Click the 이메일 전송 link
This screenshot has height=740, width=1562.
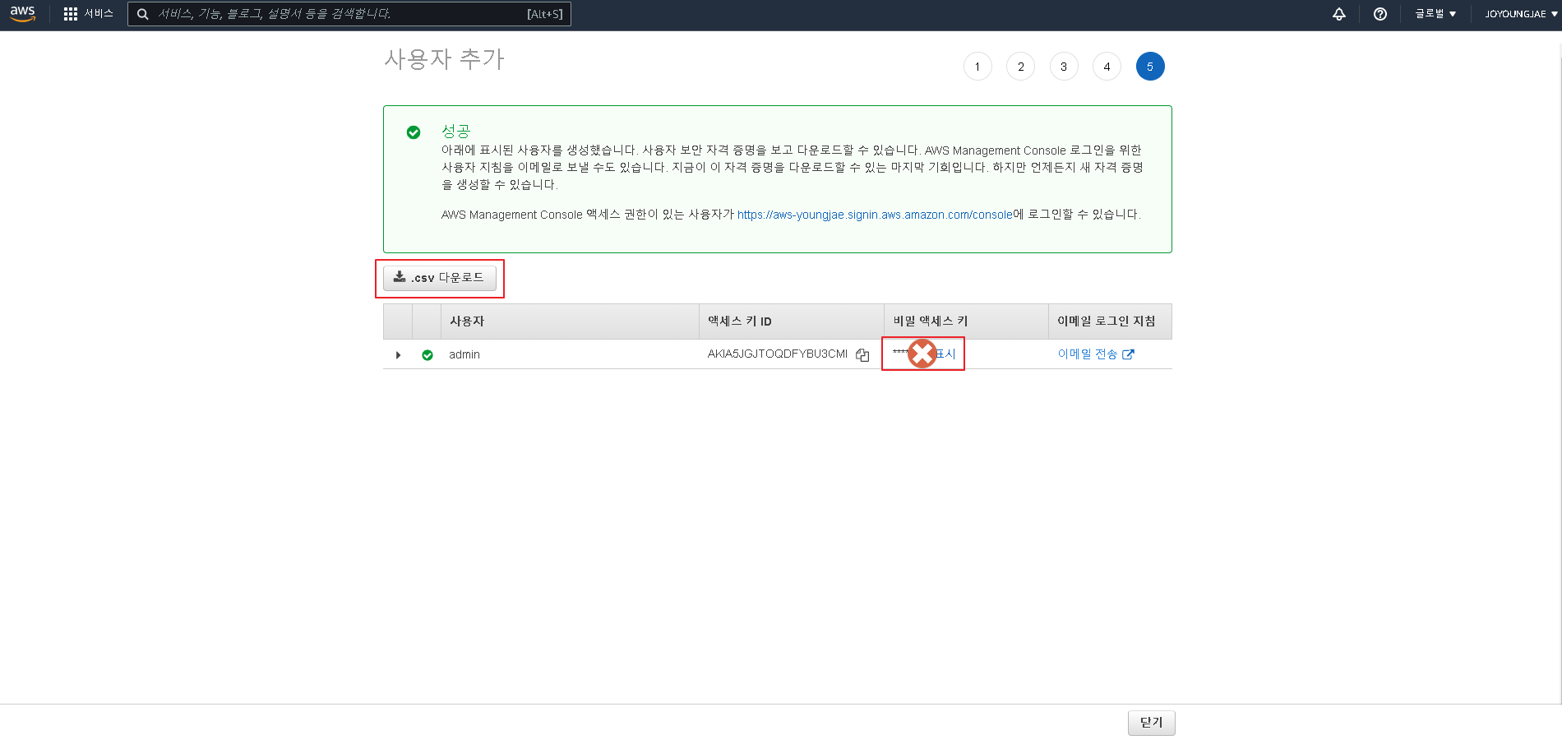tap(1096, 354)
